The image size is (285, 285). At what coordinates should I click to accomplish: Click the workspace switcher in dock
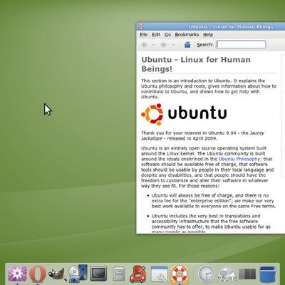(x=247, y=274)
